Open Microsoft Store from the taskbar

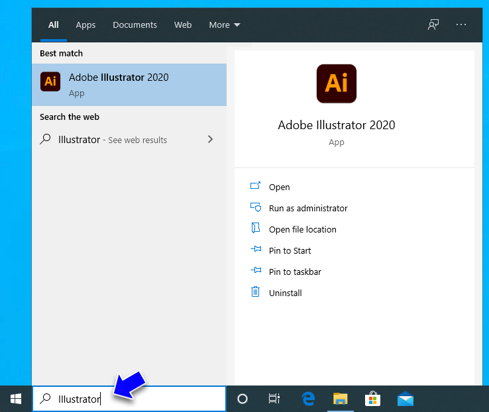tap(372, 399)
